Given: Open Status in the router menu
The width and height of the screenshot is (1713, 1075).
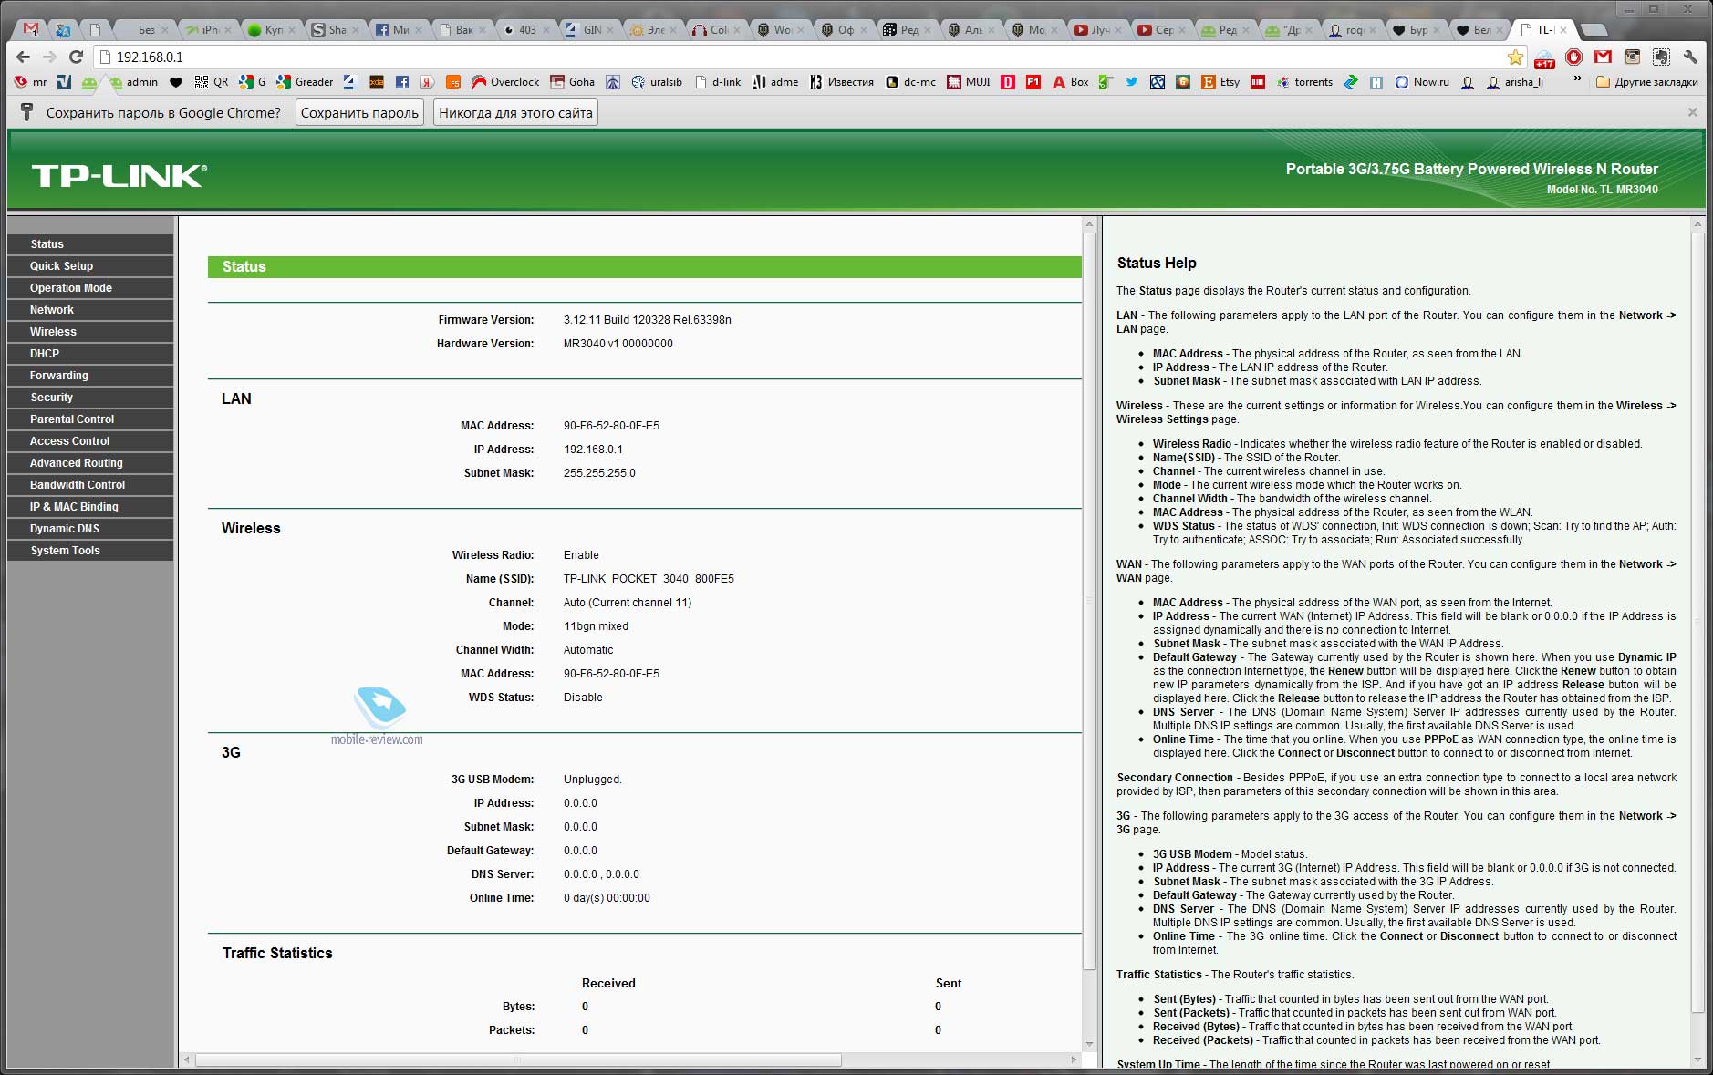Looking at the screenshot, I should tap(90, 244).
